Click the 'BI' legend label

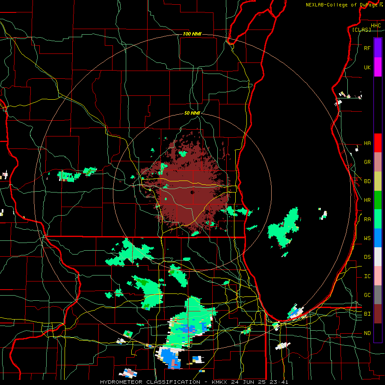(x=367, y=314)
